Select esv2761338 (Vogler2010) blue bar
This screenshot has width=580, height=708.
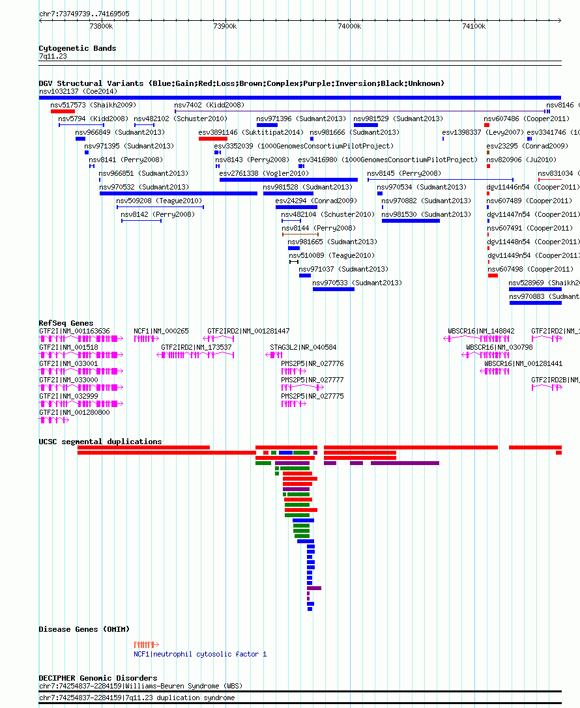pyautogui.click(x=289, y=180)
